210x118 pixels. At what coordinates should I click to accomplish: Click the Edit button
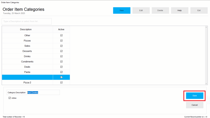coord(141,10)
